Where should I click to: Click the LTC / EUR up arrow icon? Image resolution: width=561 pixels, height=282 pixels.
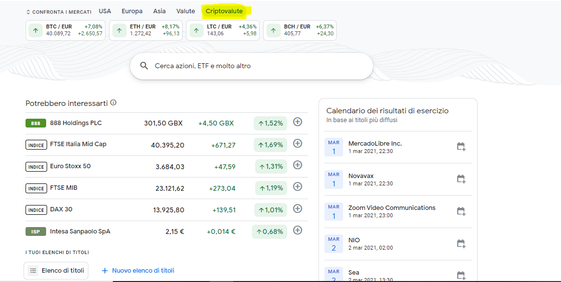coord(196,30)
